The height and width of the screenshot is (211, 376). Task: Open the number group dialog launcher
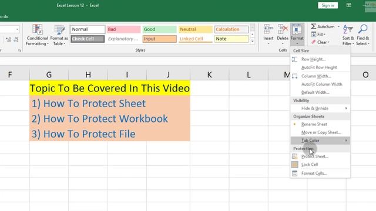coord(19,50)
